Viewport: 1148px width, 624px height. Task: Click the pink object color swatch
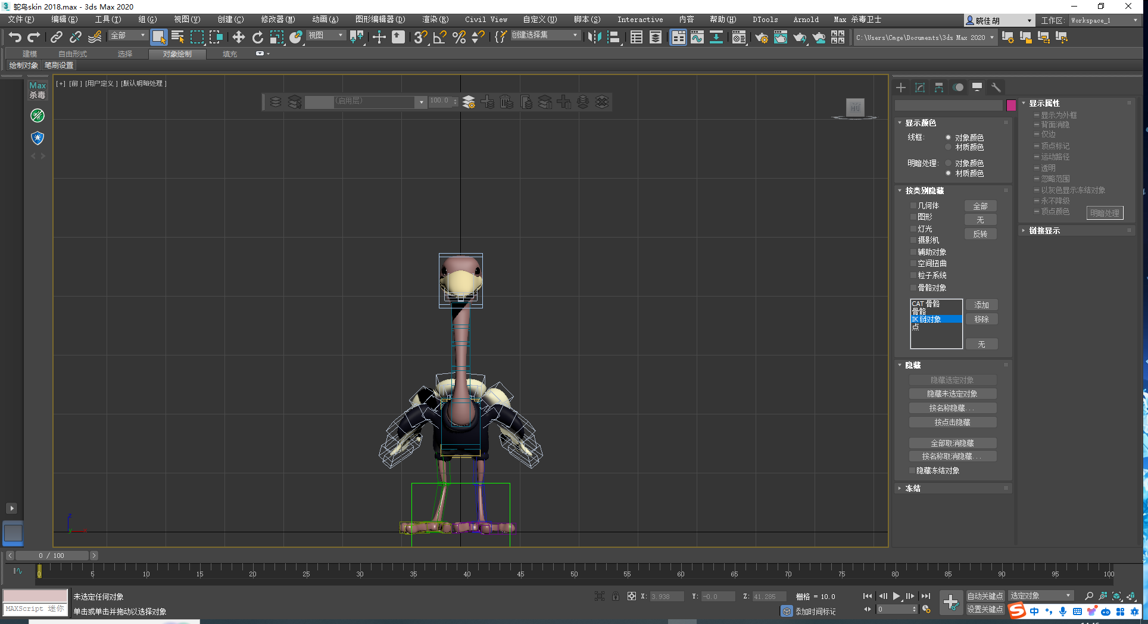tap(1011, 105)
